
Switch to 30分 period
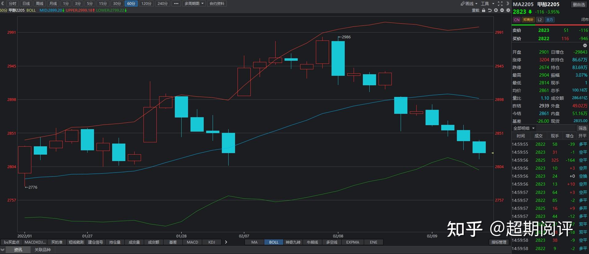pyautogui.click(x=117, y=4)
